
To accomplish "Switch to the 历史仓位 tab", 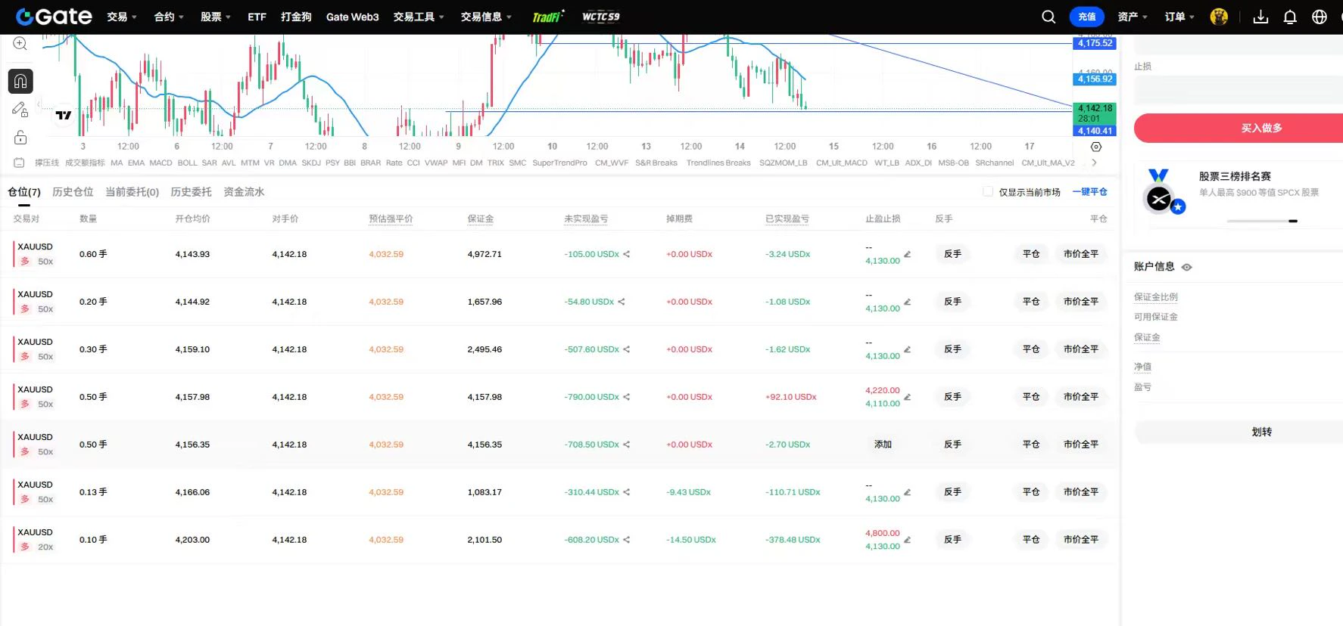I will [73, 192].
